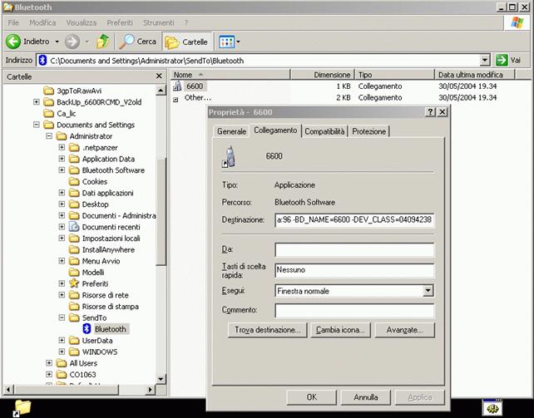534x418 pixels.
Task: Click Cambia icona button
Action: (340, 330)
